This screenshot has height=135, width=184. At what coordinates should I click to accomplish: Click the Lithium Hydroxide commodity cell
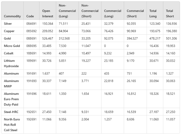(x=11, y=63)
